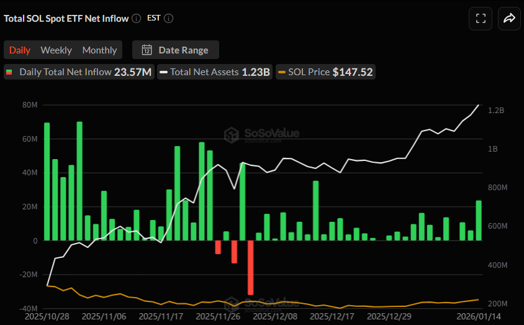Click the fullscreen expand icon

pos(481,19)
